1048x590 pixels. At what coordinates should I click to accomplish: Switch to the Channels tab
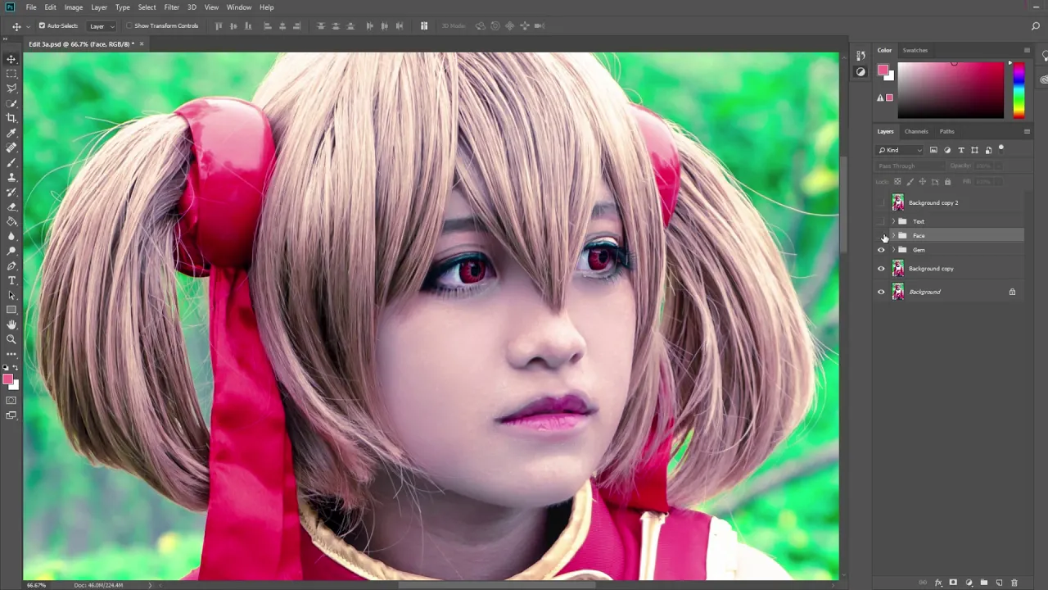(x=916, y=131)
